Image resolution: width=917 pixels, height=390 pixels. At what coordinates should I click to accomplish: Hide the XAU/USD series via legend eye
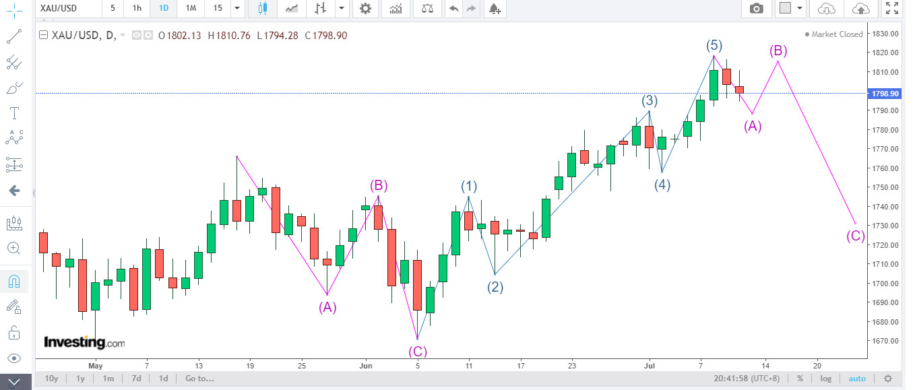[137, 36]
